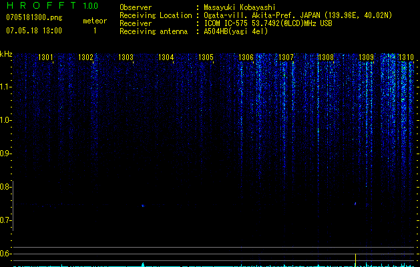420x267 pixels.
Task: Click the 0.8 kHz axis label
Action: [x=5, y=187]
